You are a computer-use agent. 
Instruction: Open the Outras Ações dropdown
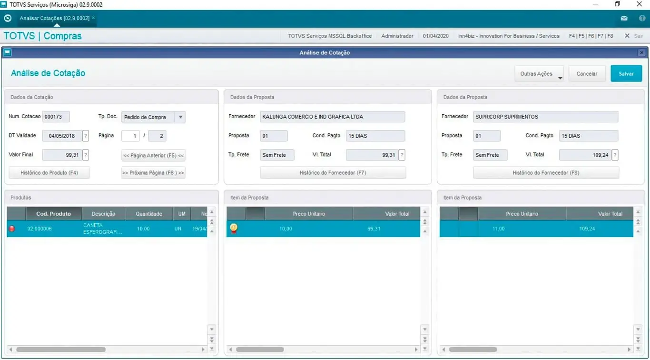[539, 74]
